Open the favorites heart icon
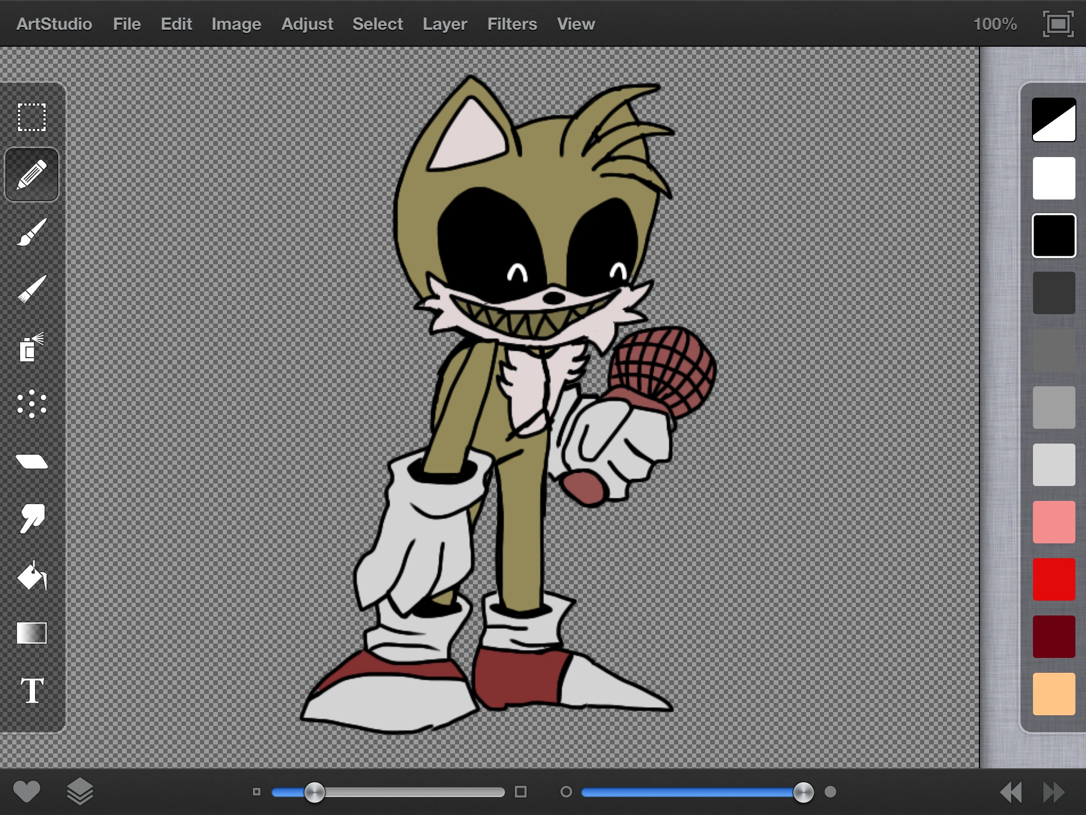 point(27,792)
